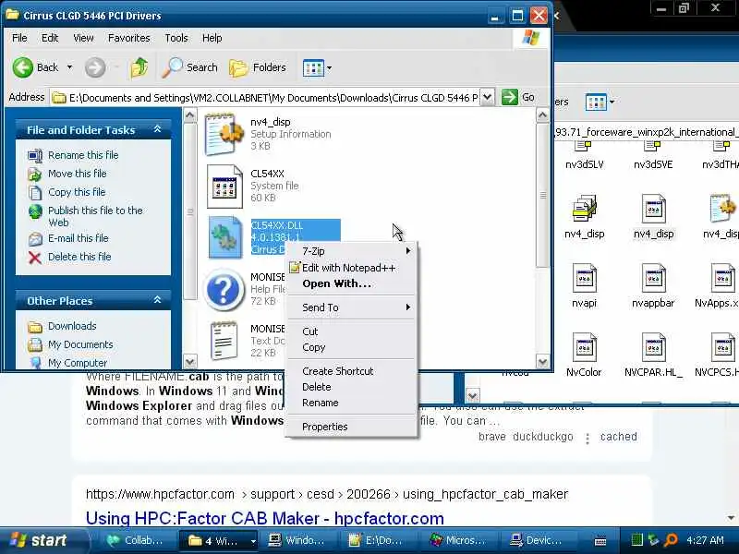This screenshot has width=739, height=554.
Task: Open the File menu
Action: point(19,38)
